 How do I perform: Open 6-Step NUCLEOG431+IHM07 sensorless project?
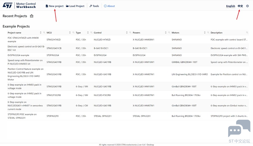25,105
